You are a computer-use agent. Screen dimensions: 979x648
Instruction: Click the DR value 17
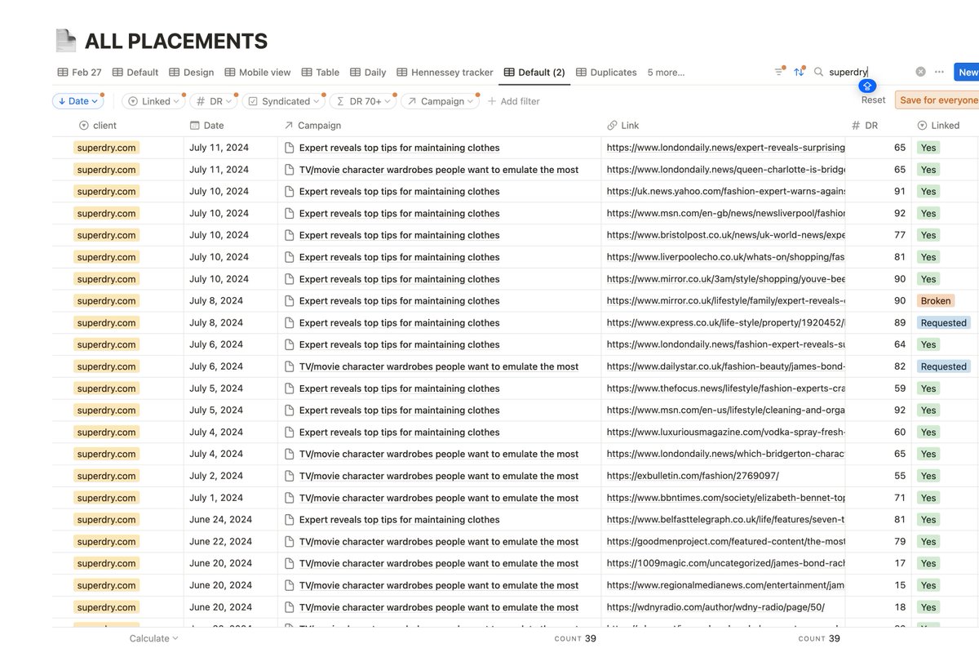click(900, 563)
